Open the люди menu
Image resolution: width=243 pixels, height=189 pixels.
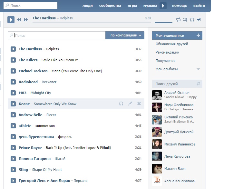click(88, 5)
